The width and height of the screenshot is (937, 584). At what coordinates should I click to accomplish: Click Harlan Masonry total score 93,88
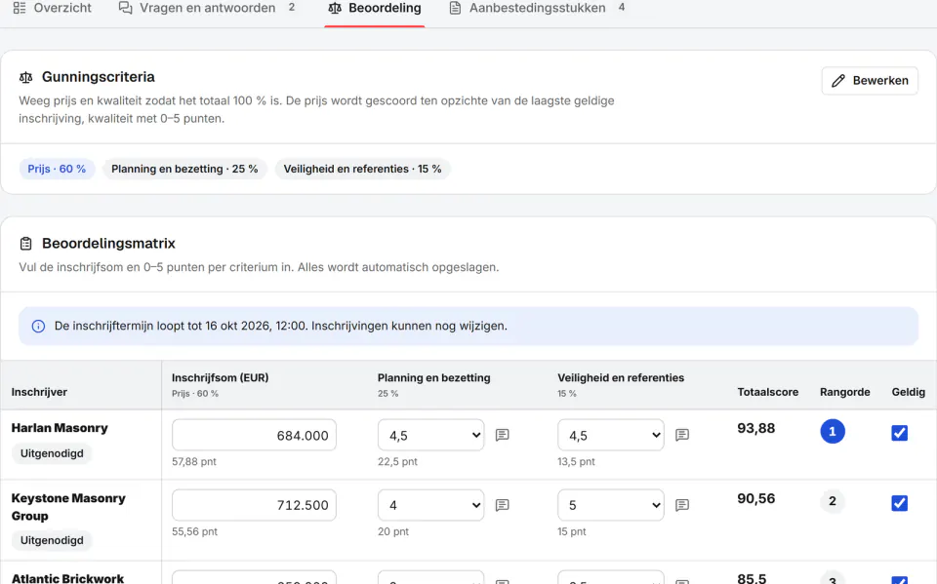click(x=755, y=428)
